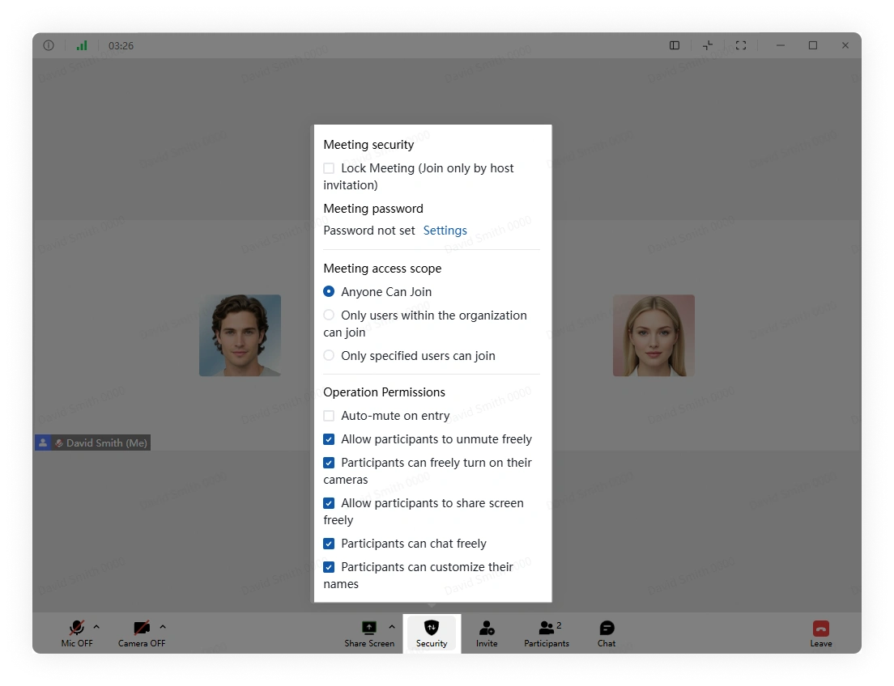Leave the meeting

821,633
